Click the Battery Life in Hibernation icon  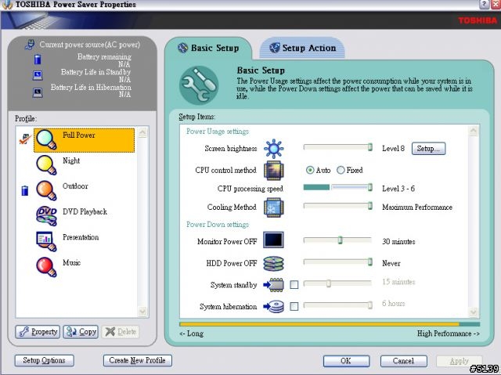pyautogui.click(x=38, y=92)
